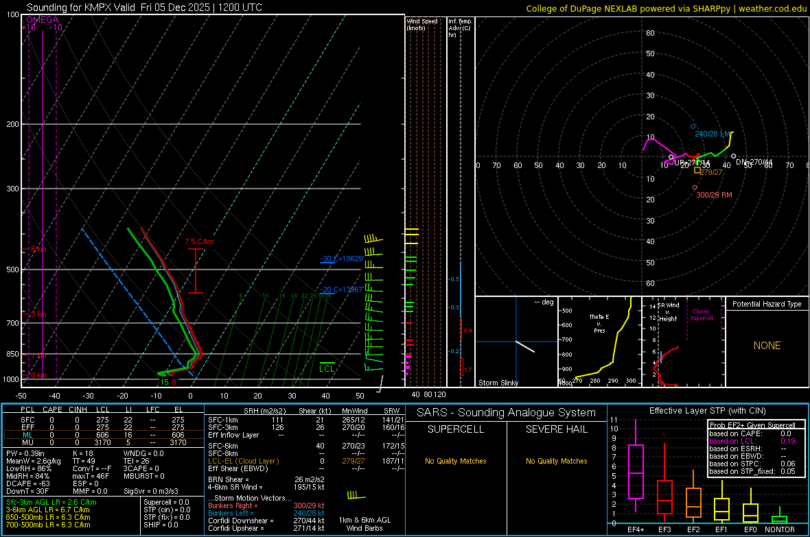Click the Bunkers right-mover circle marker on hodograph

pyautogui.click(x=695, y=187)
